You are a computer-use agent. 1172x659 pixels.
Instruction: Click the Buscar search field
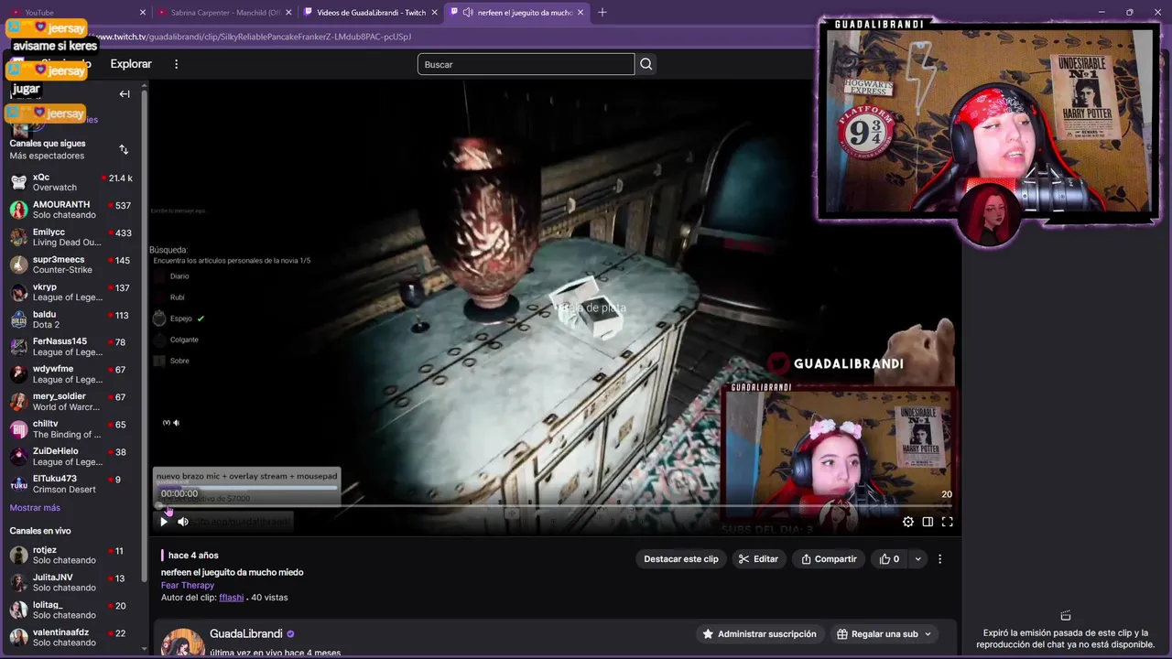click(x=526, y=64)
